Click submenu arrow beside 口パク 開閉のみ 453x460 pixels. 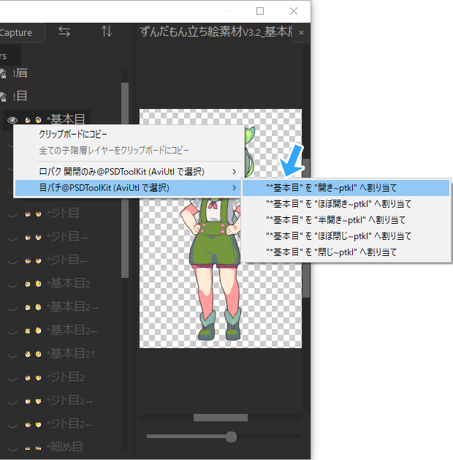coord(234,171)
